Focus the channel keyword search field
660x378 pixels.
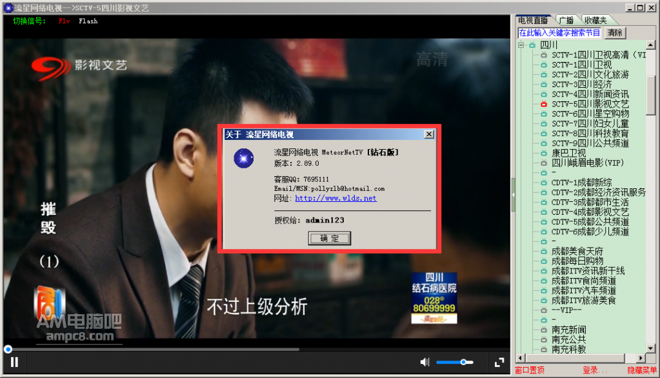click(559, 33)
